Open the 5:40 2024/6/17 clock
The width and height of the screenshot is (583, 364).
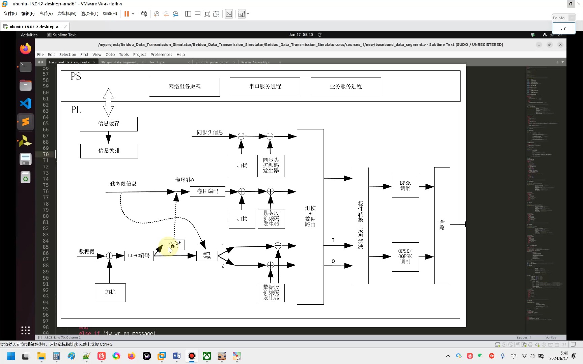coord(559,356)
